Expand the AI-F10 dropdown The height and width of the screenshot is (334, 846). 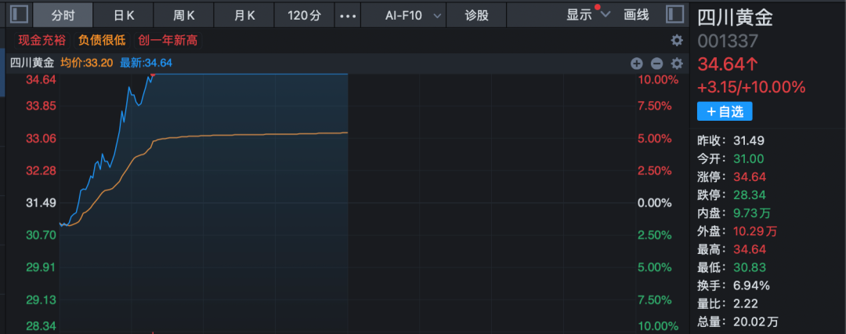414,15
